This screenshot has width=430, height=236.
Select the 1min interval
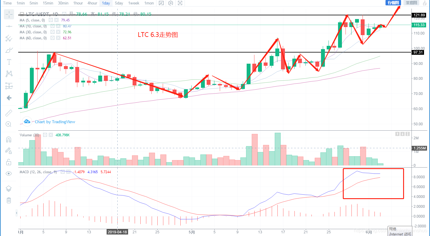click(21, 3)
